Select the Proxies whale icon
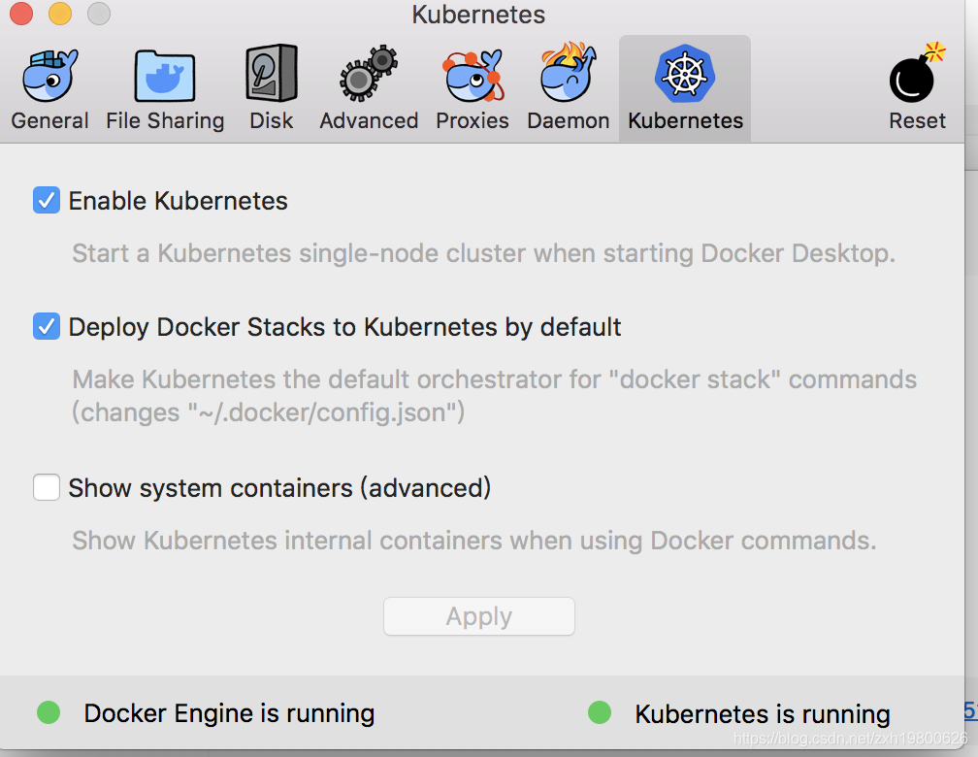Viewport: 978px width, 757px height. [x=473, y=75]
